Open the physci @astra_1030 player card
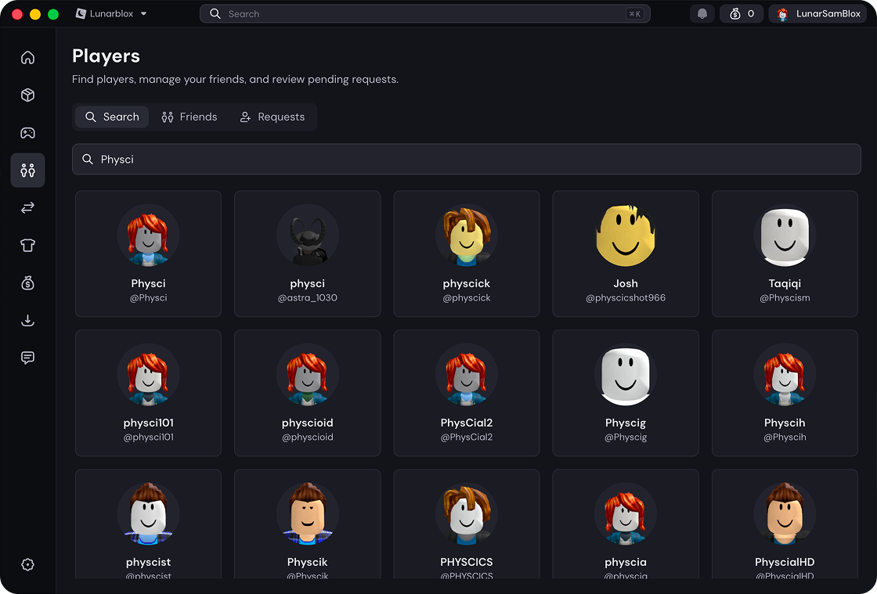 (x=307, y=254)
